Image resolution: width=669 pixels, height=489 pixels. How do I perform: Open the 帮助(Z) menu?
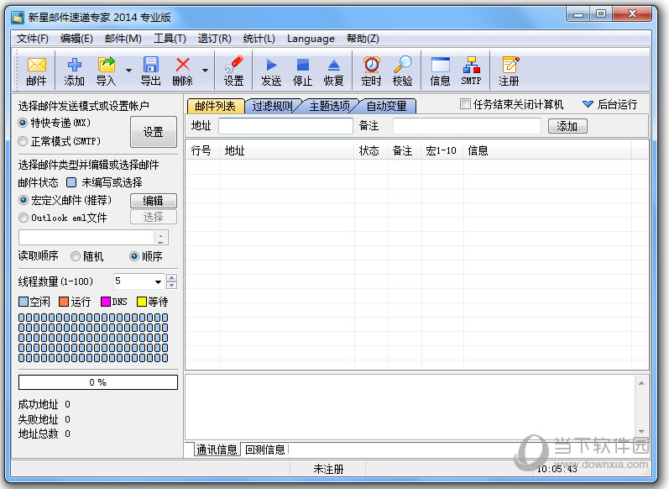(363, 39)
